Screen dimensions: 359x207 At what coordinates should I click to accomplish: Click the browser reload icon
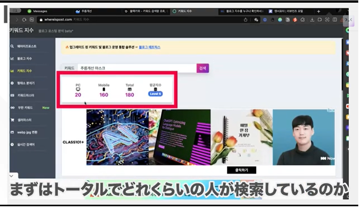(24, 19)
